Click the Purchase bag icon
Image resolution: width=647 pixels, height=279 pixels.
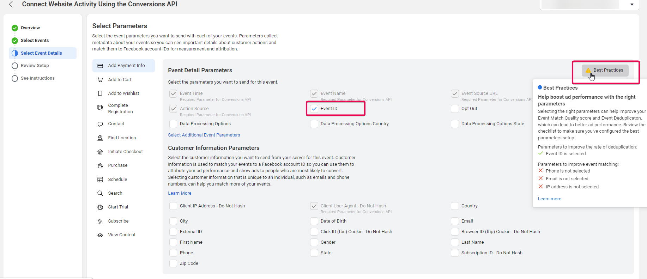click(100, 165)
